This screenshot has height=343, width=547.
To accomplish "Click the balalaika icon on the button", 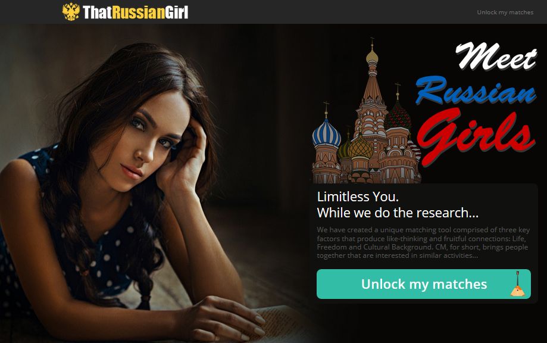I will tap(518, 284).
